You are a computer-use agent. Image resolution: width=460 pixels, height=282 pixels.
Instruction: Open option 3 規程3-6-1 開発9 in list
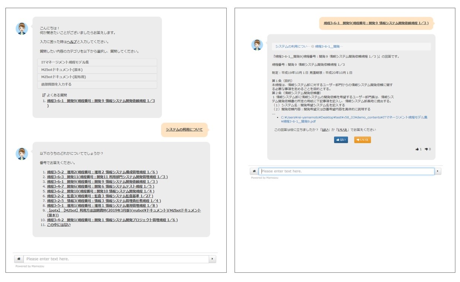[x=102, y=182]
